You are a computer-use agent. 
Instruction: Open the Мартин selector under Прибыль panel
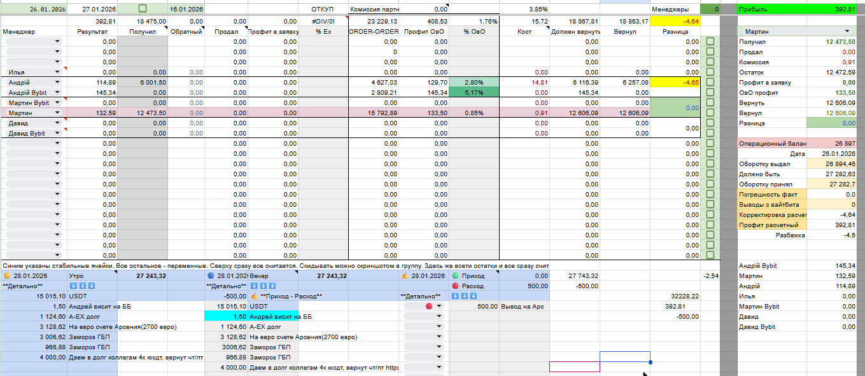tap(847, 31)
